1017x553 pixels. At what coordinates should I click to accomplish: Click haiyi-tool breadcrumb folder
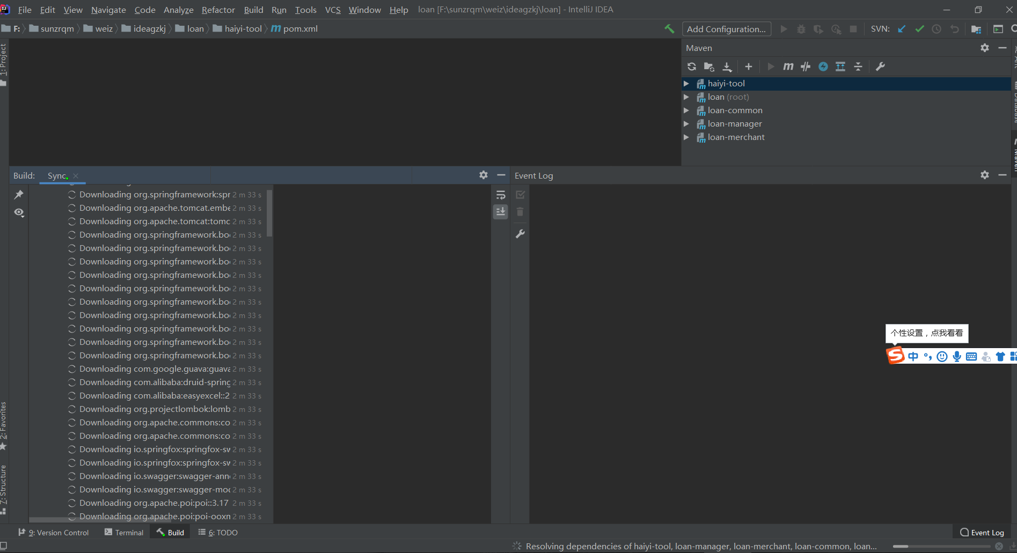click(237, 29)
